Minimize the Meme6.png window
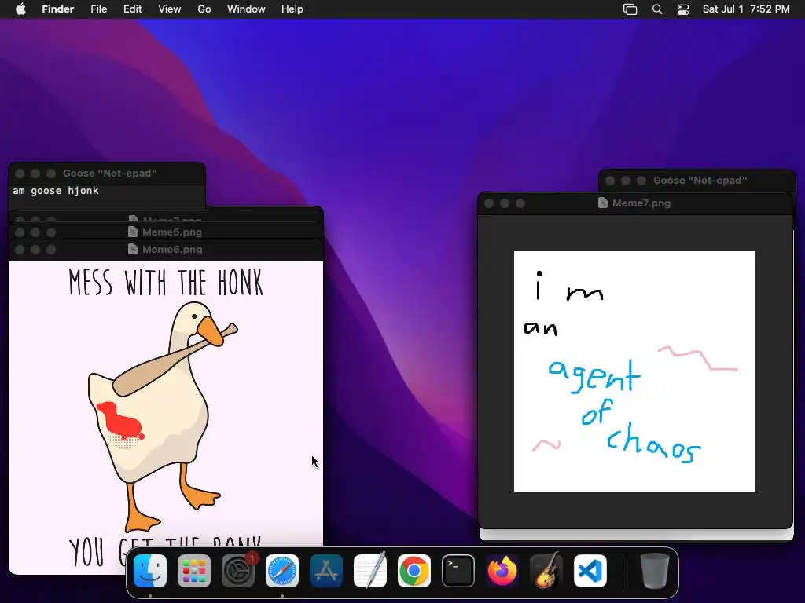805x603 pixels. [35, 250]
